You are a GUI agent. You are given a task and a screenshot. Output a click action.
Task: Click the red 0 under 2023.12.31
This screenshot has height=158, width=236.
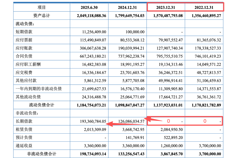click(x=168, y=121)
